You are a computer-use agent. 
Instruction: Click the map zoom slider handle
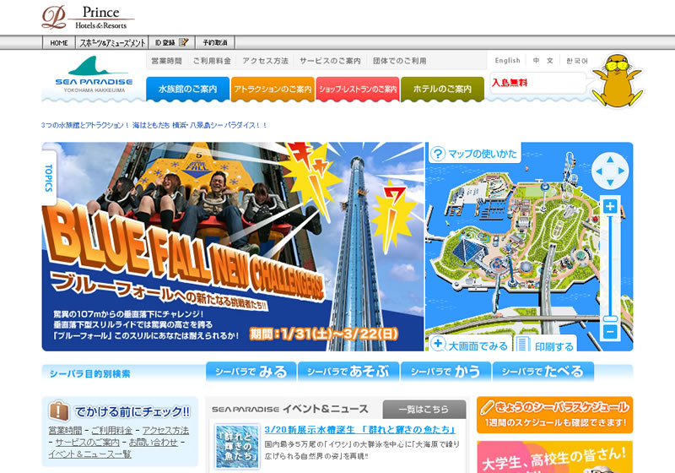tap(610, 318)
